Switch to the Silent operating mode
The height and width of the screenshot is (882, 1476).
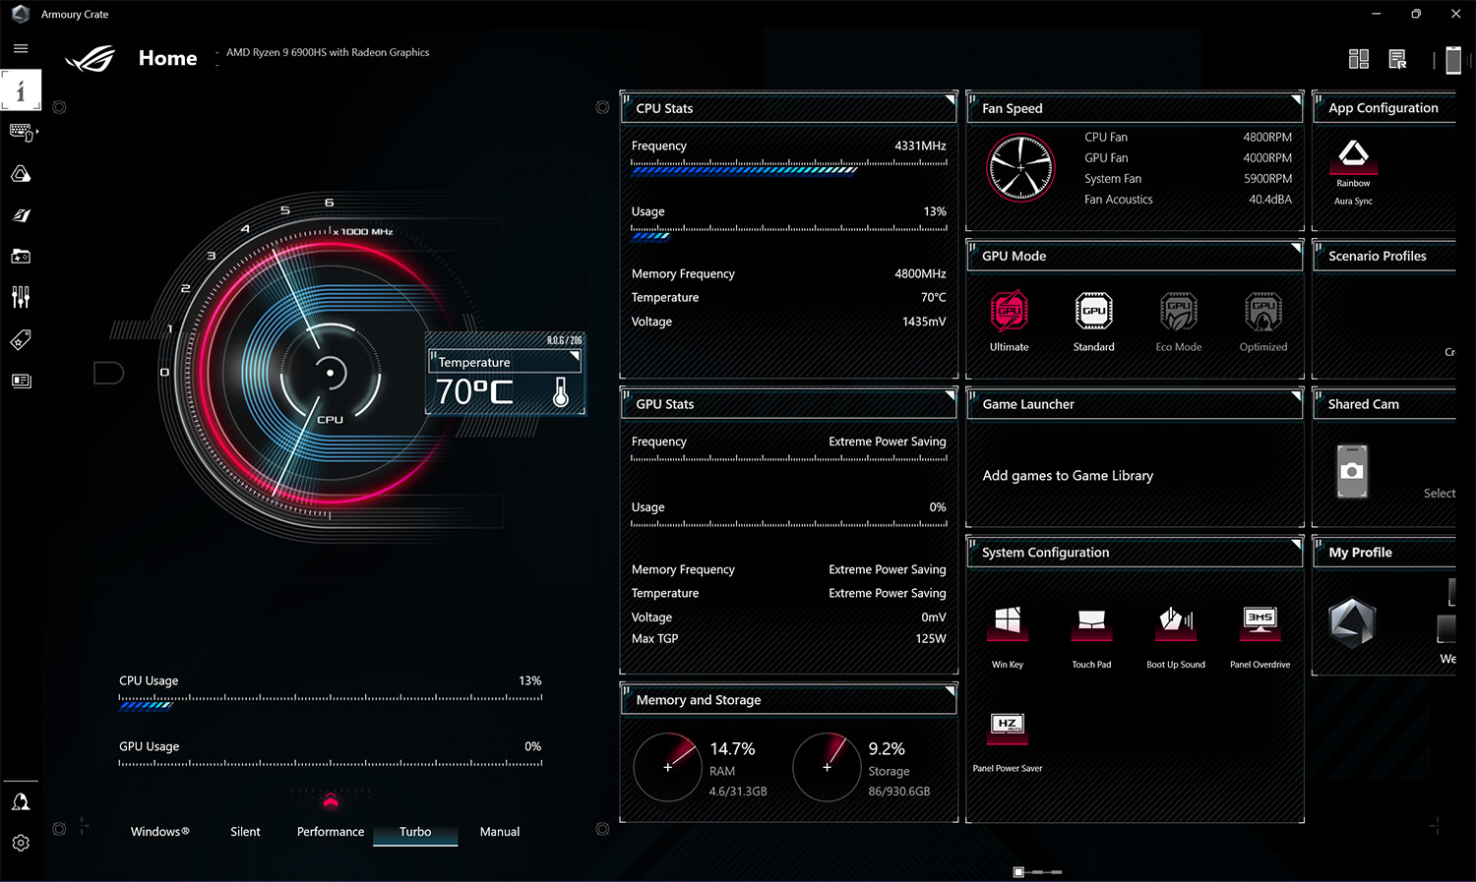[245, 831]
